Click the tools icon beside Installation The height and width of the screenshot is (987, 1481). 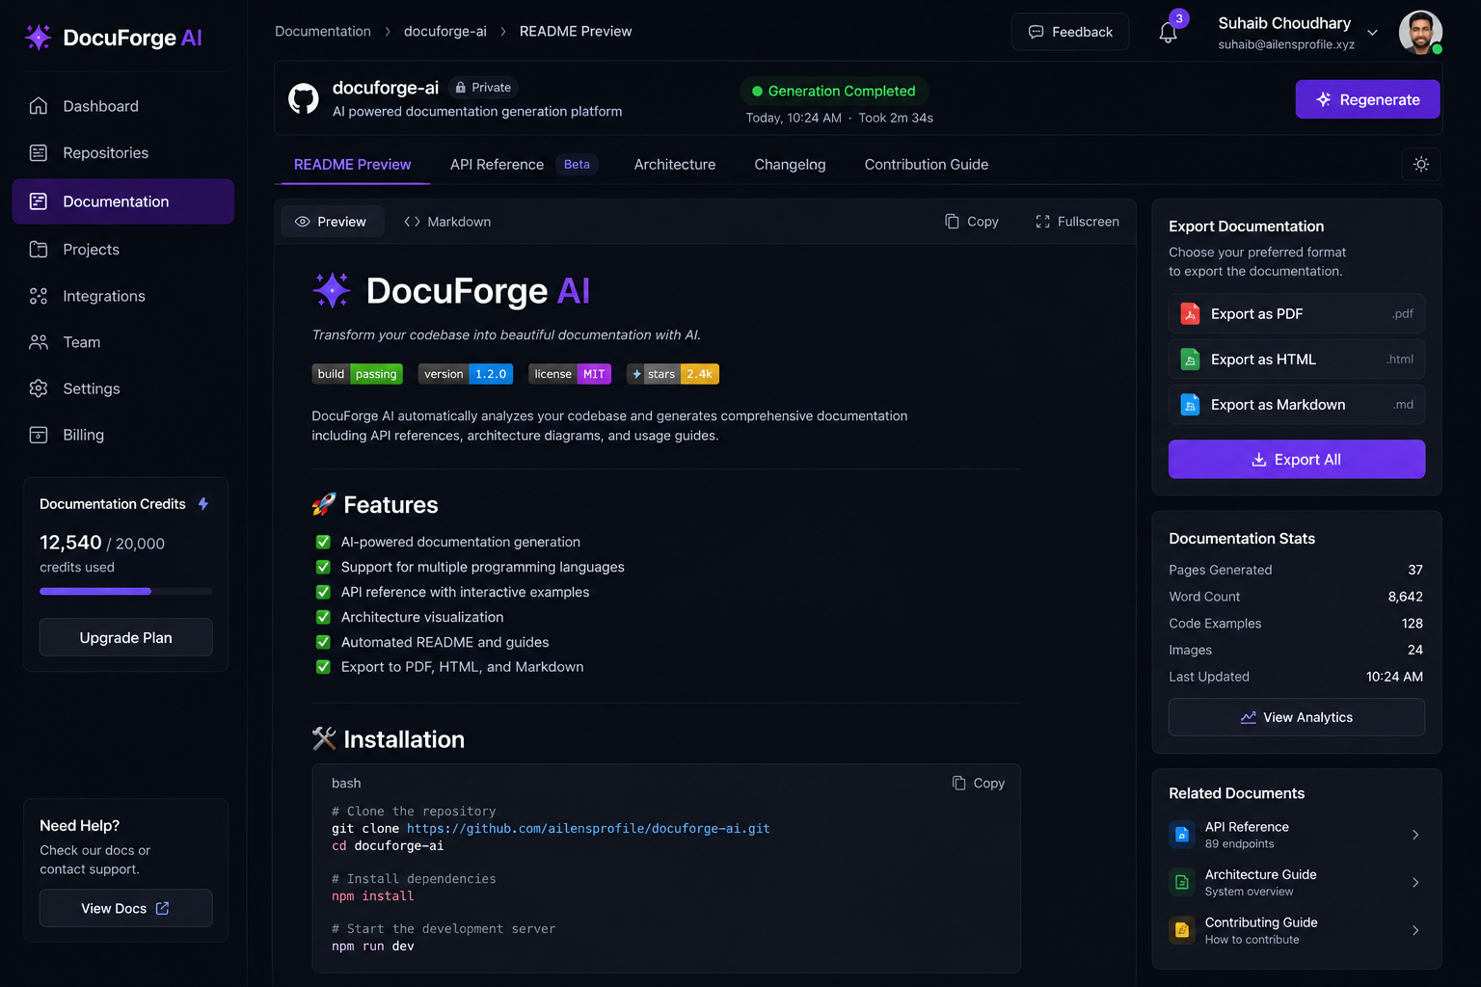click(x=324, y=738)
